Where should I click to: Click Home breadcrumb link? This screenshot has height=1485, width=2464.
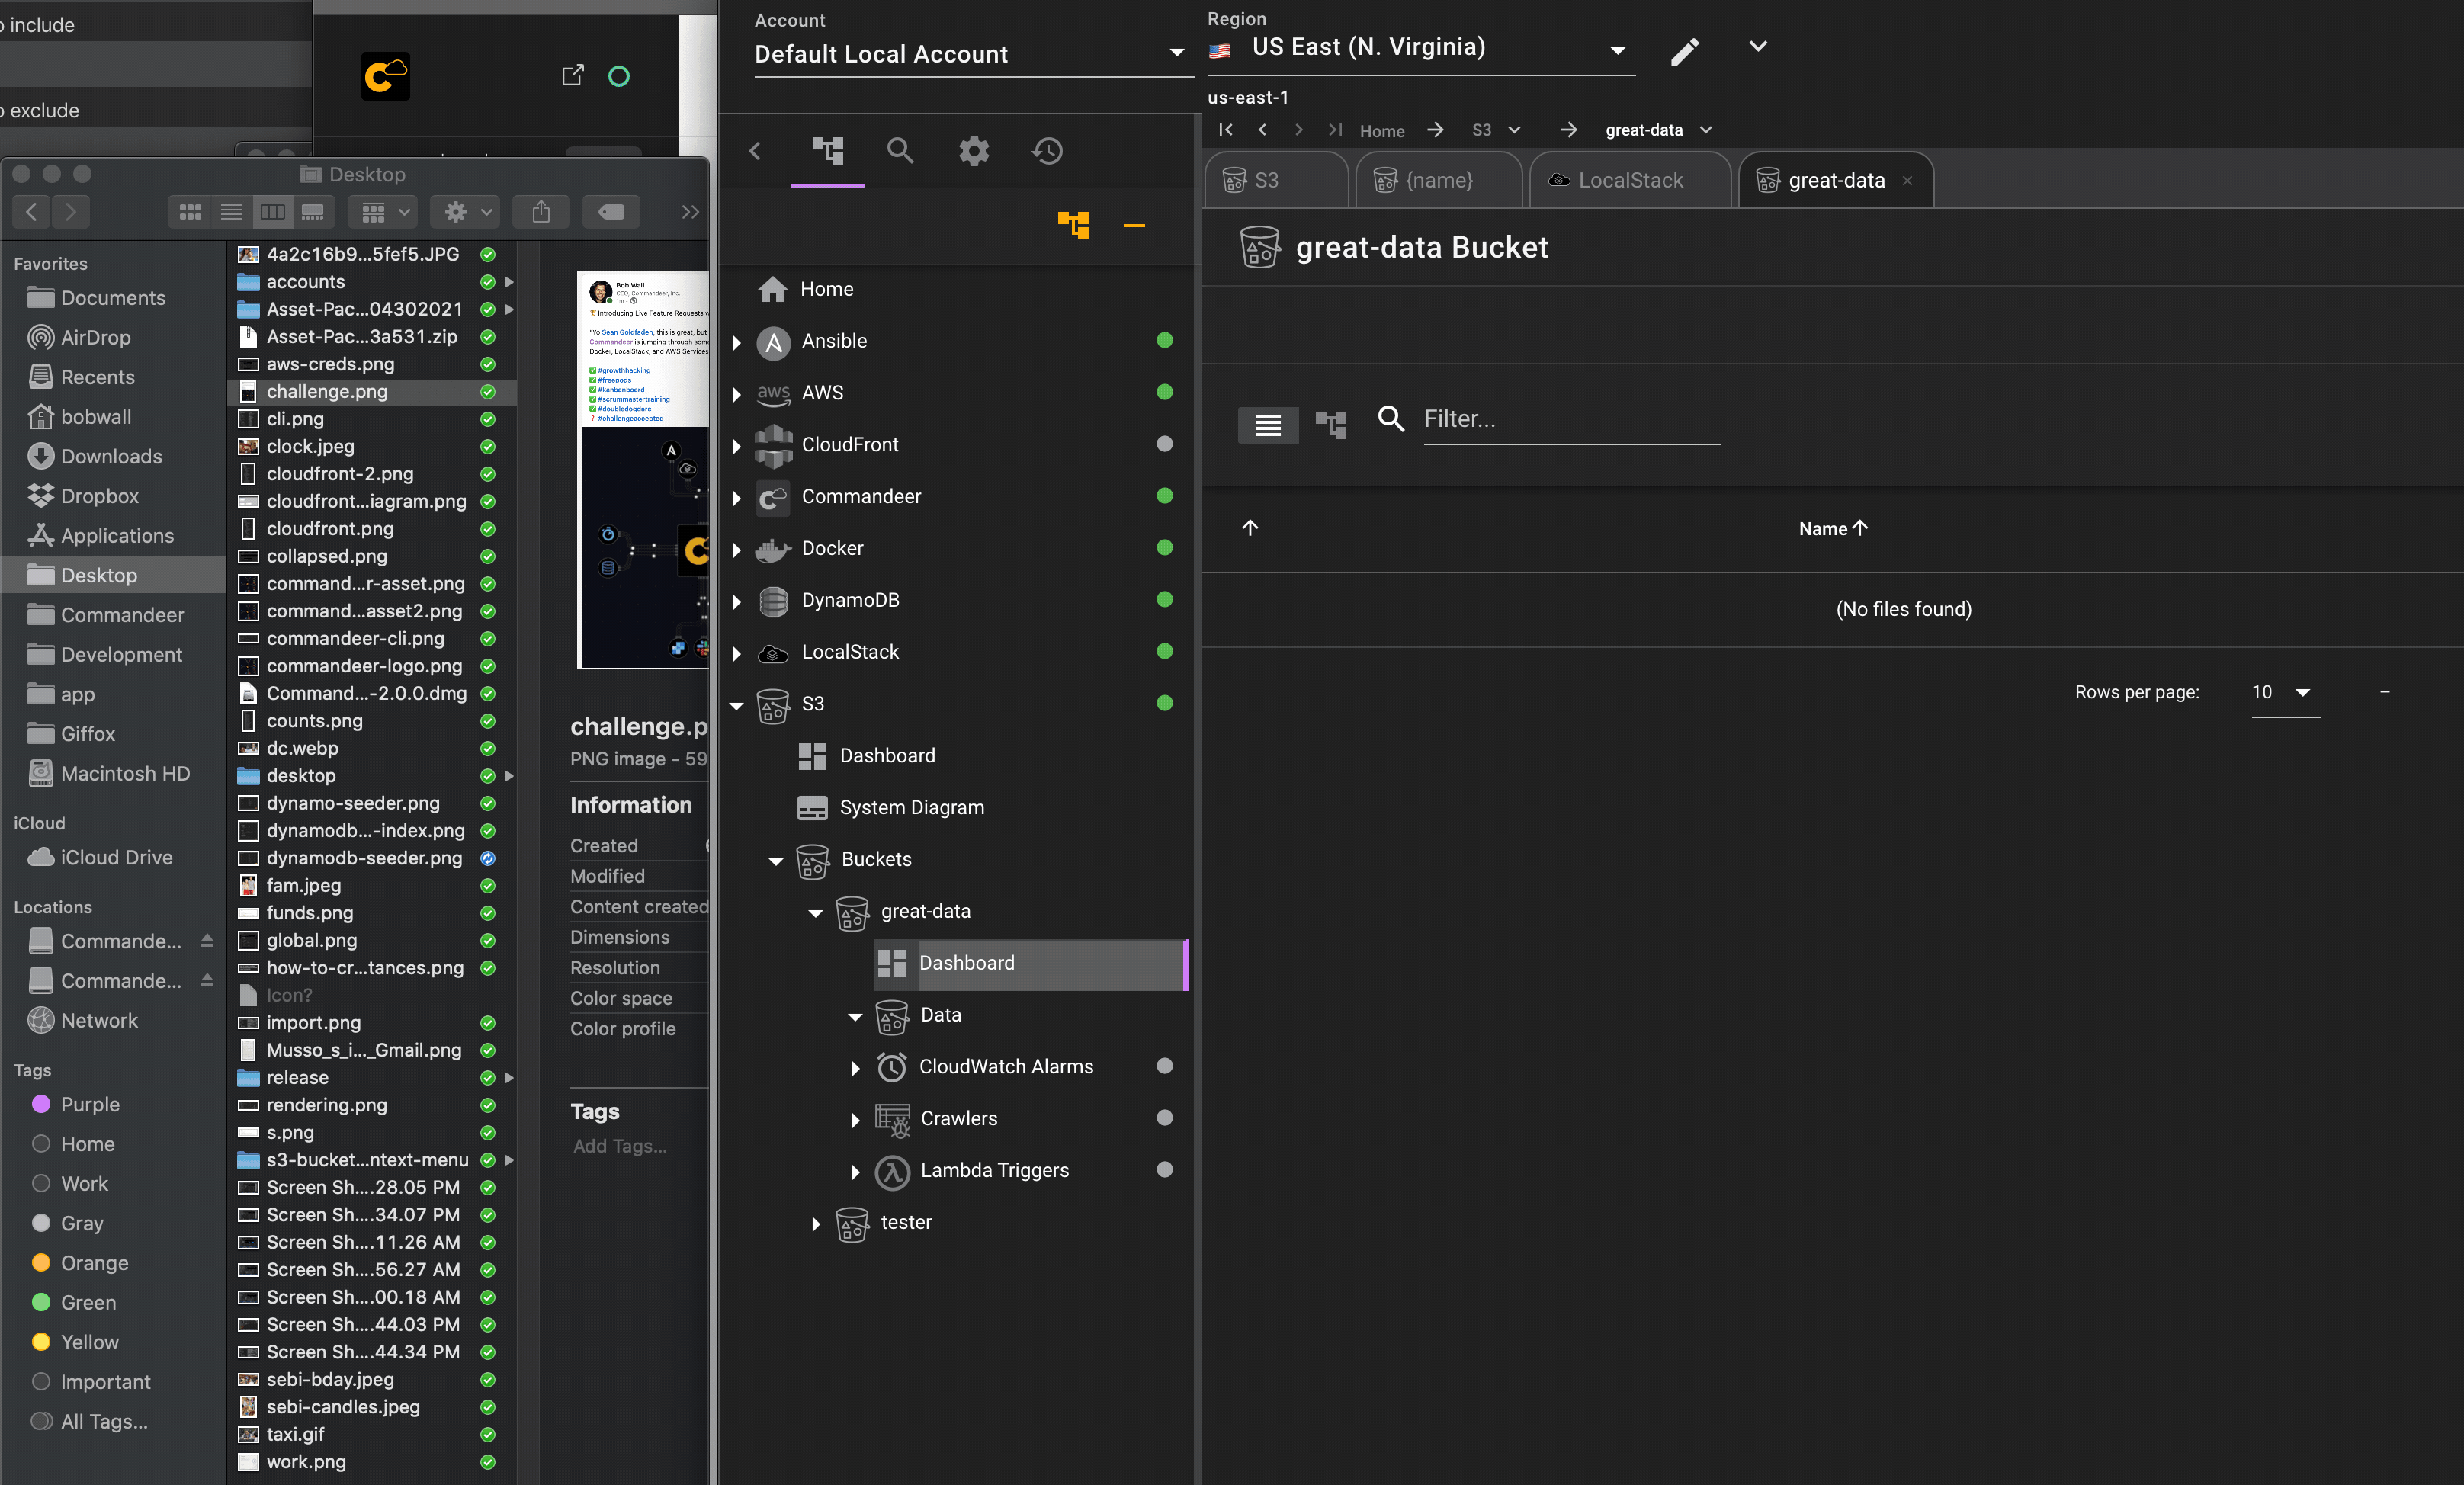pos(1382,131)
